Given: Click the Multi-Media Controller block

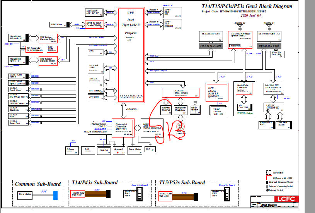Looking at the screenshot, I should pos(244,89).
